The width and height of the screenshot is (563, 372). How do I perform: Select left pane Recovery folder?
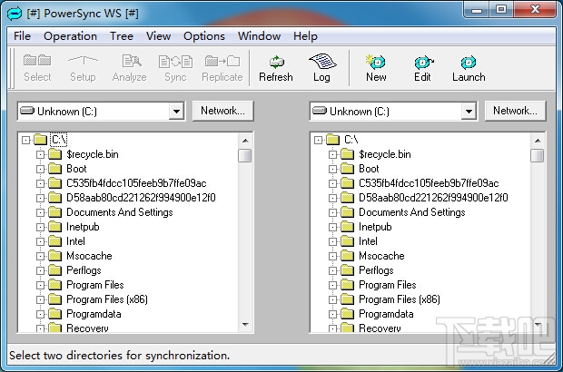click(x=87, y=328)
